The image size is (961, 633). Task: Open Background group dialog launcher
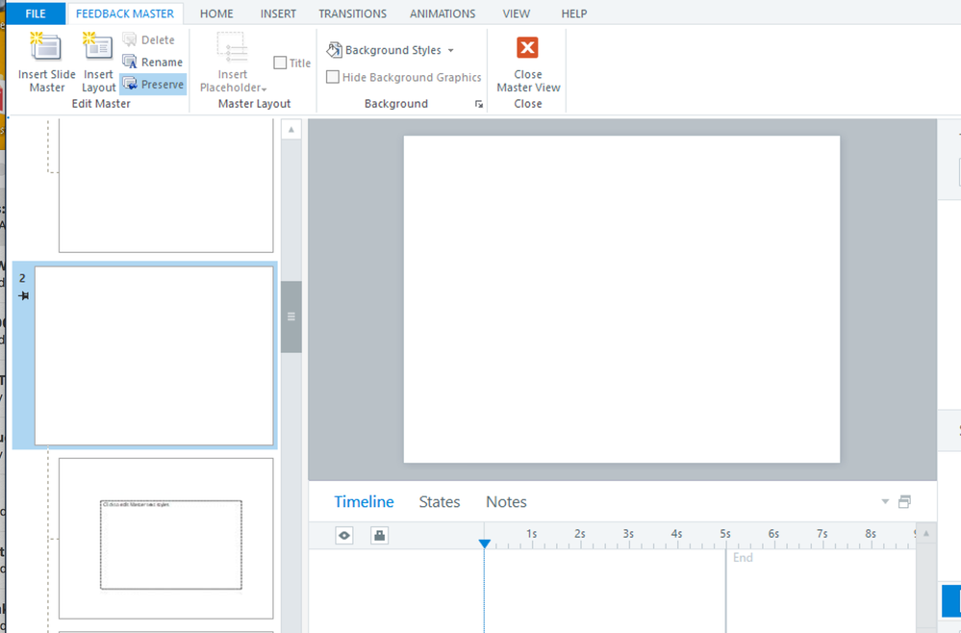479,105
